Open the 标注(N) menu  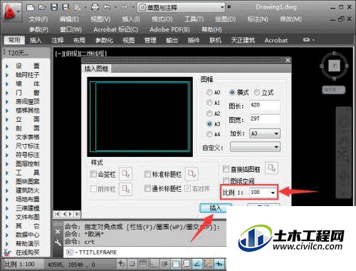point(258,19)
